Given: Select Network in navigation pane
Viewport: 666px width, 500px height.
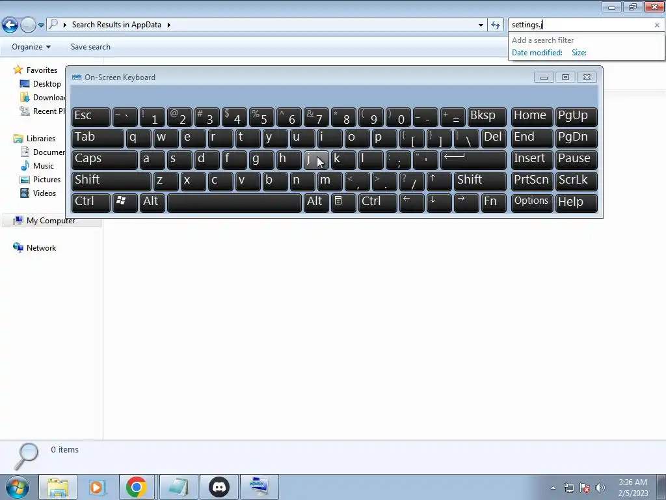Looking at the screenshot, I should (x=35, y=248).
